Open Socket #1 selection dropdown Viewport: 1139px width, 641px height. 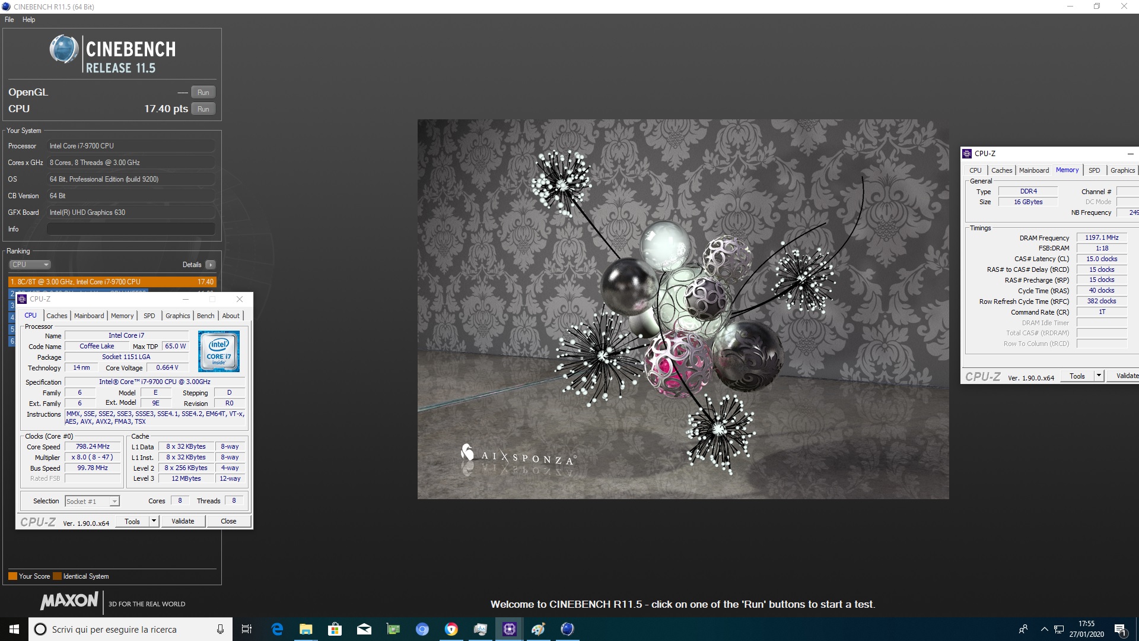(92, 502)
